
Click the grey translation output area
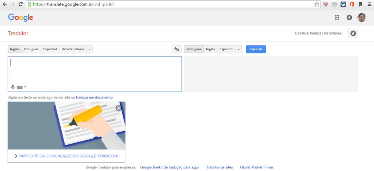(x=271, y=74)
